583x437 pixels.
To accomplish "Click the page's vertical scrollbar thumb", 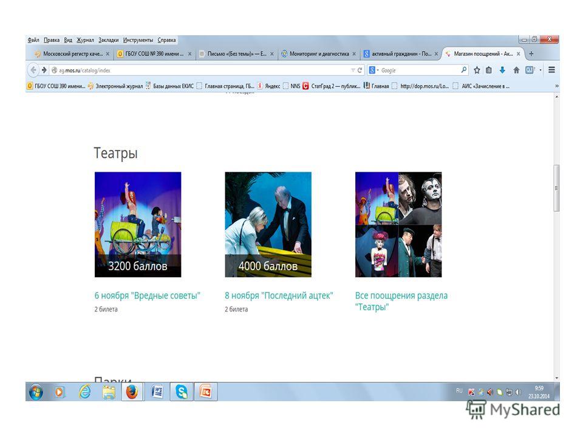I will point(556,188).
